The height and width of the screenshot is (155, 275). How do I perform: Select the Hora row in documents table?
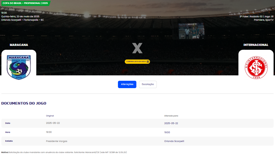click(x=137, y=132)
